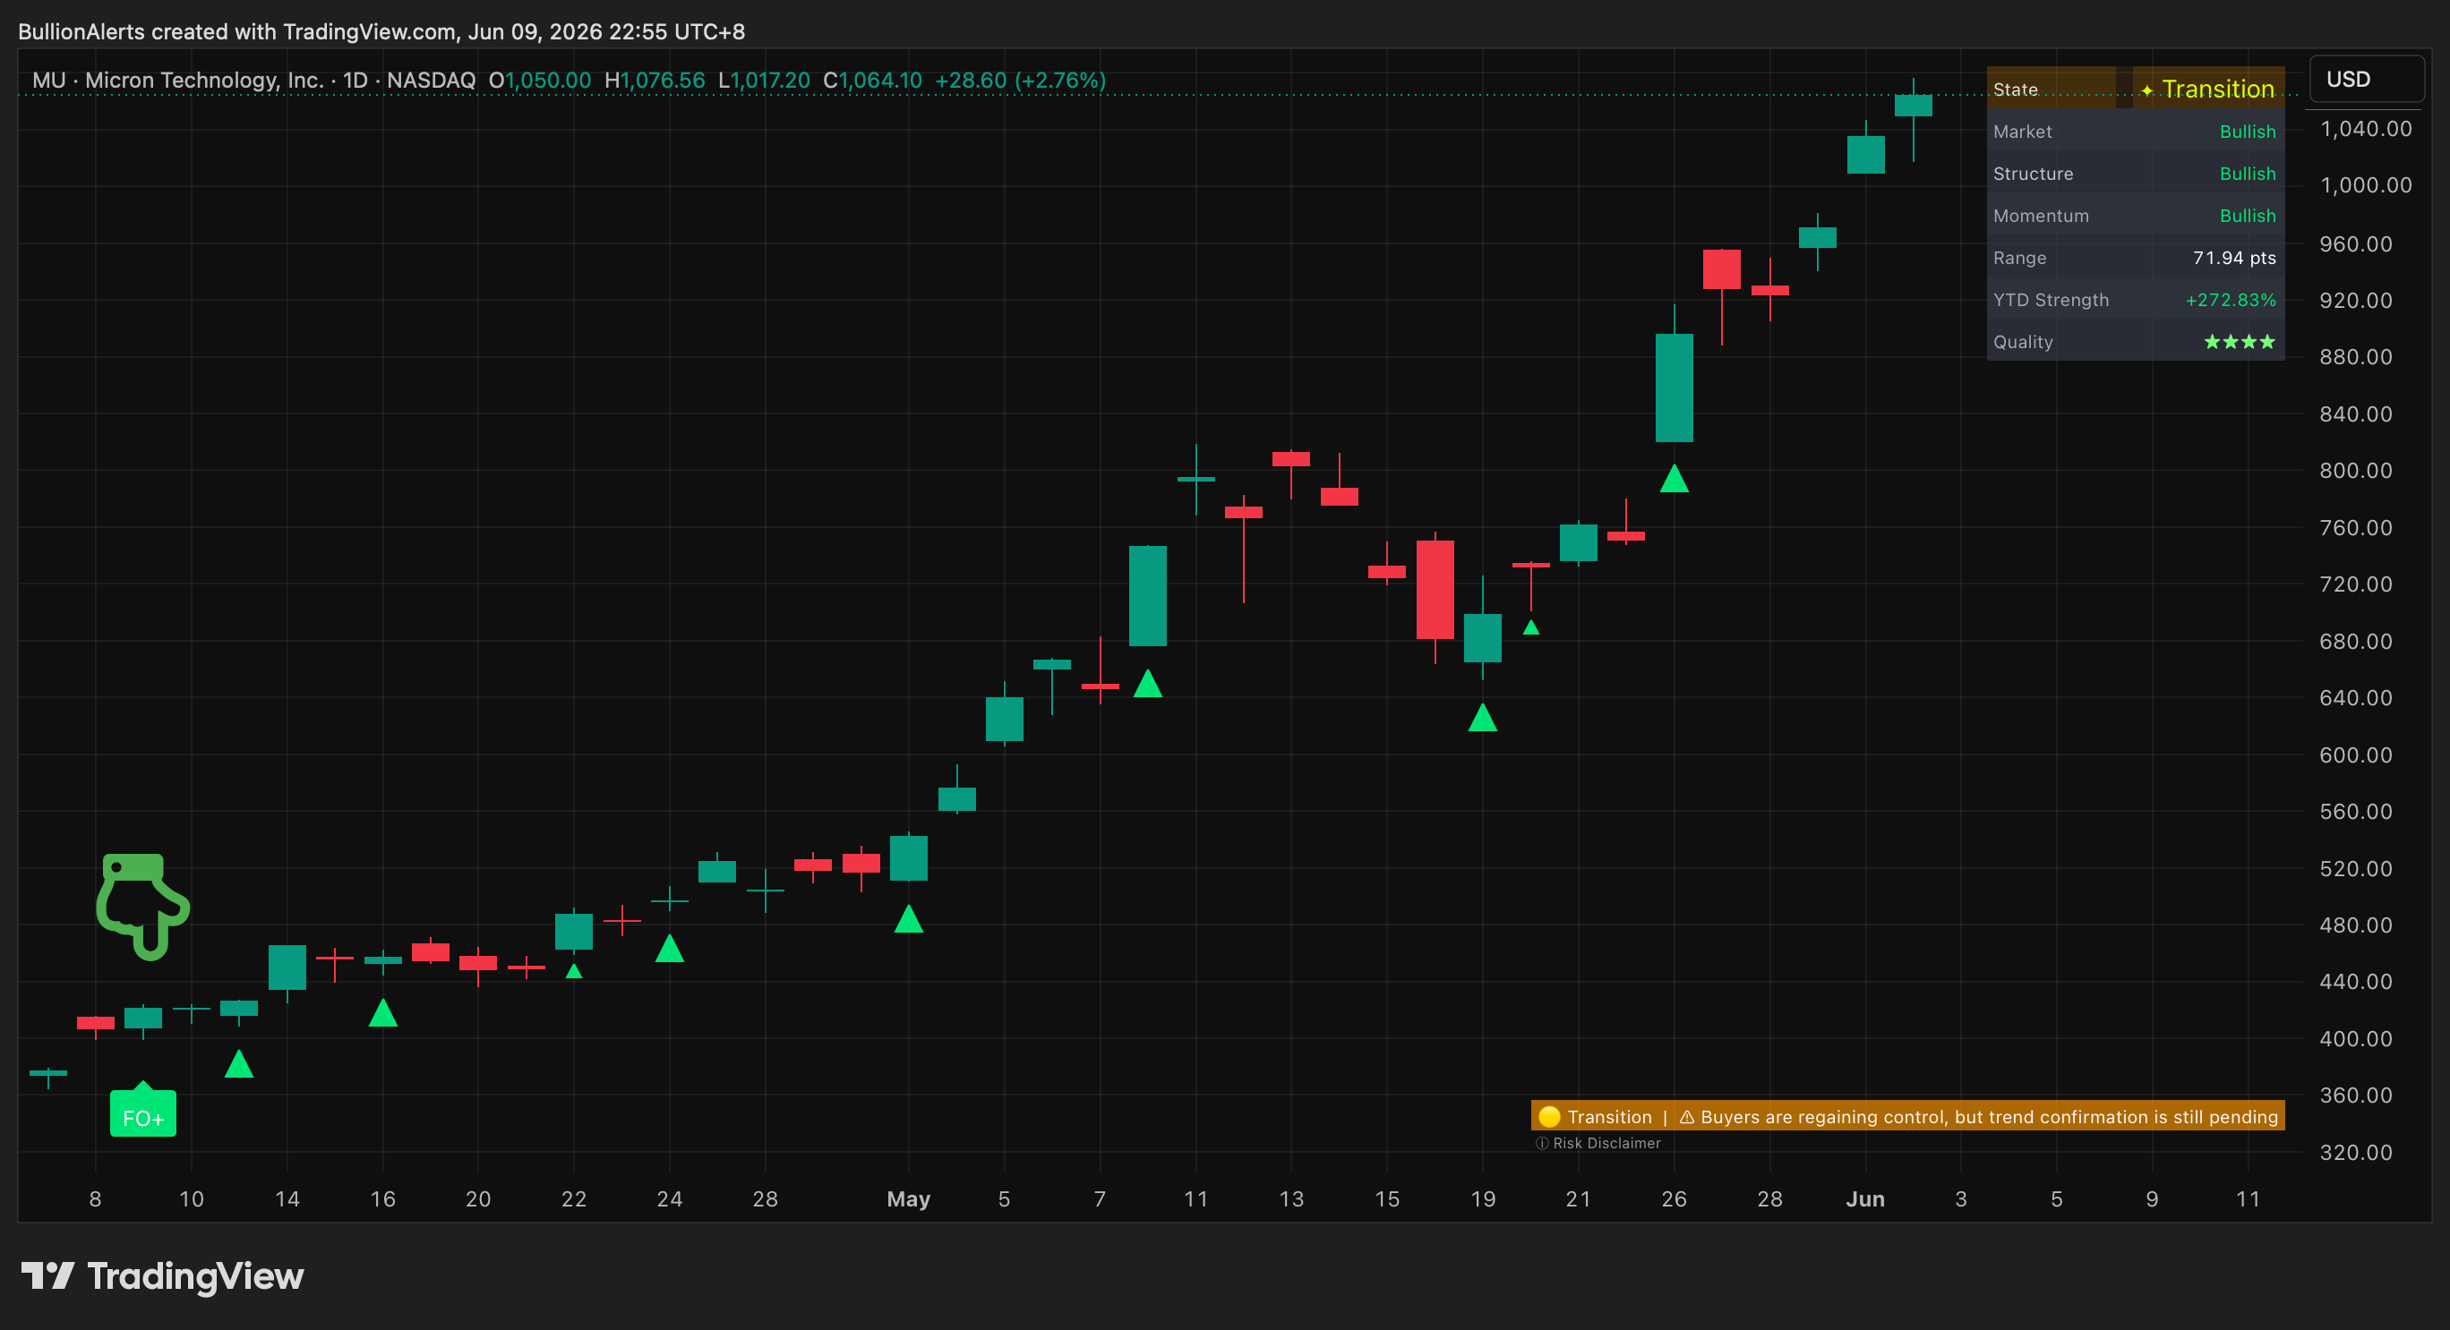Click green triangle below May 8 candle

(x=1148, y=683)
